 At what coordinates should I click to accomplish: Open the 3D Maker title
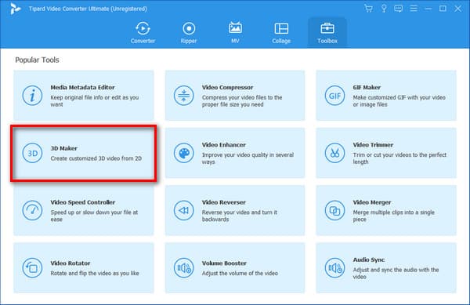tap(63, 148)
